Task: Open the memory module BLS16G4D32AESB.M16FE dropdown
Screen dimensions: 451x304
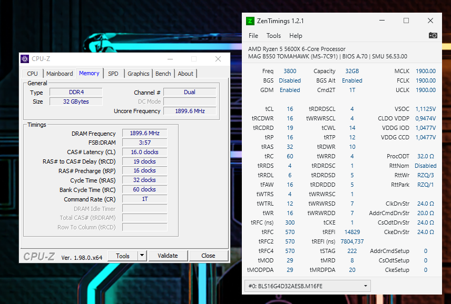Action: (308, 286)
